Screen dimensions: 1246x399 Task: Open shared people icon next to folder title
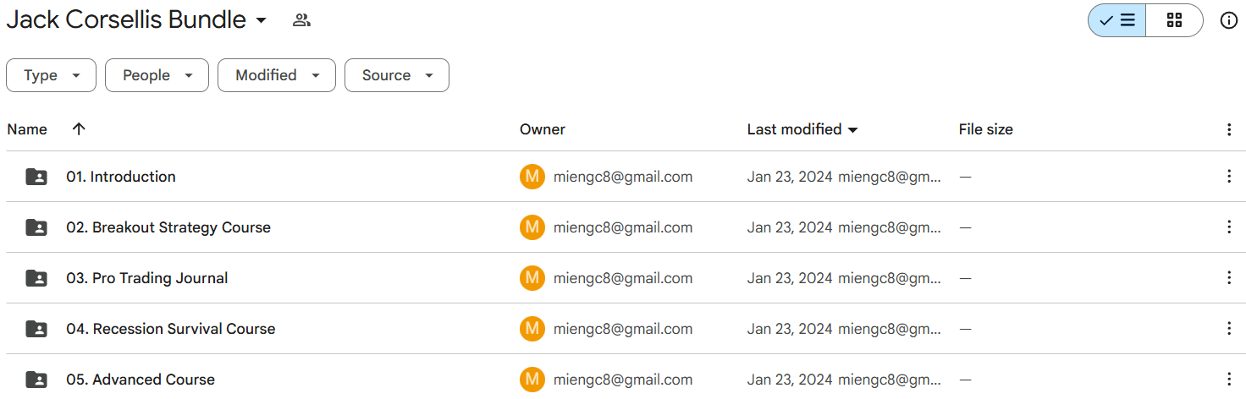click(301, 20)
